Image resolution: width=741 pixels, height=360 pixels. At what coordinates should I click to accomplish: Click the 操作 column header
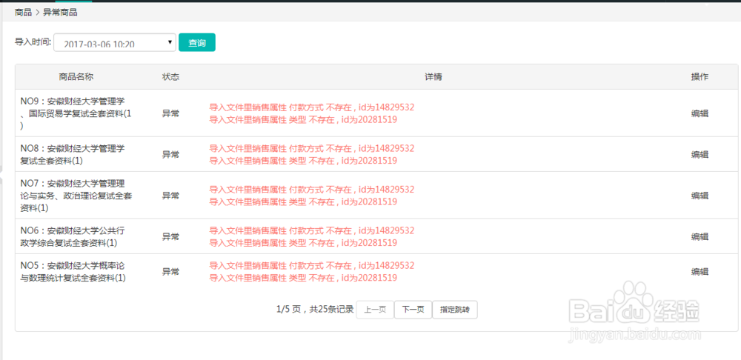(x=700, y=77)
